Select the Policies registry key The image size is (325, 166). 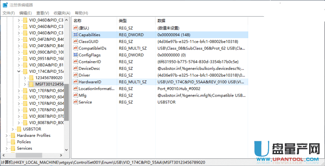24,142
